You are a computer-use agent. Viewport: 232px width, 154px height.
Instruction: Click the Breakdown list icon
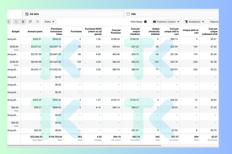click(186, 22)
